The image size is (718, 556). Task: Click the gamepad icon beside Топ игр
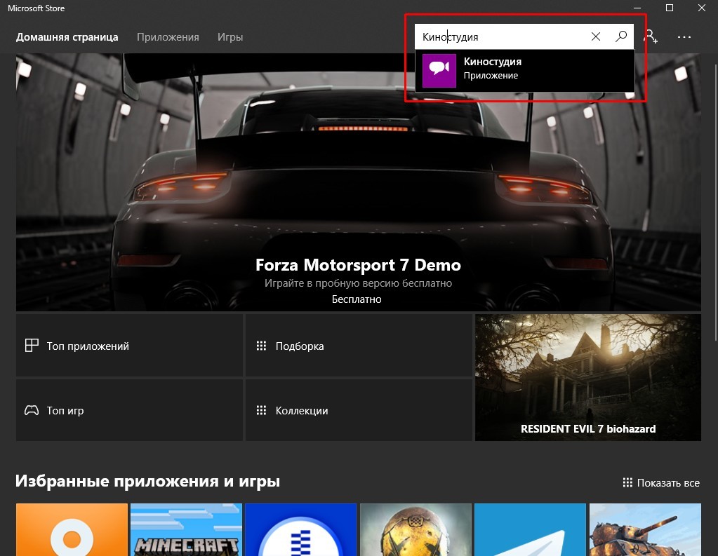[32, 410]
